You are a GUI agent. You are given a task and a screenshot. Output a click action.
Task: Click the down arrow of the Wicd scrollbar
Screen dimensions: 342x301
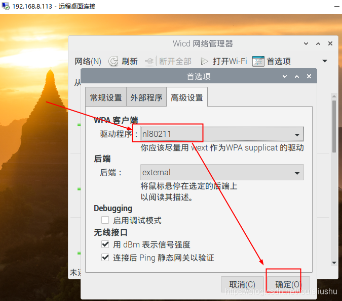pyautogui.click(x=334, y=263)
